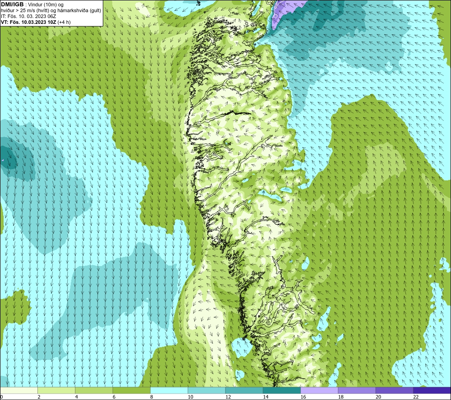Click the DMI/IGB title text

(12, 5)
